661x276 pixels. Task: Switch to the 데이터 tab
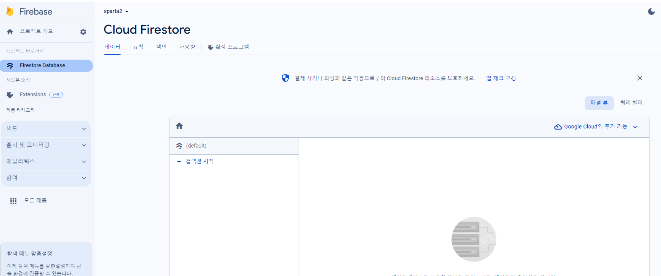point(112,47)
